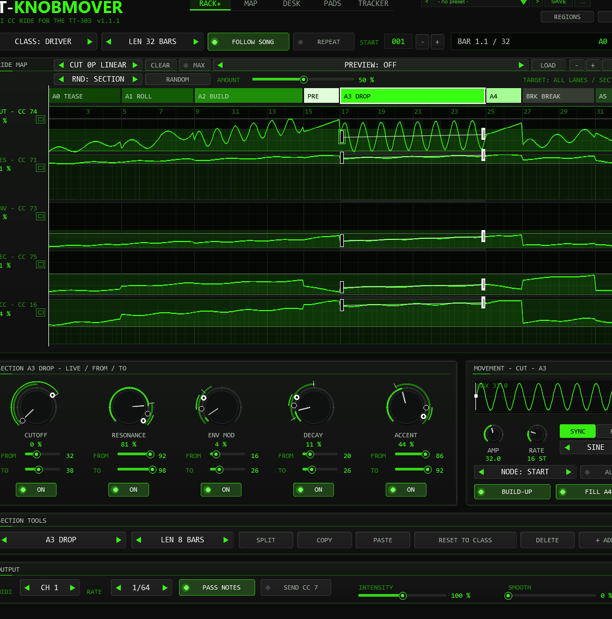Open the CC 71 lane expand icon
This screenshot has height=619, width=612.
click(x=41, y=168)
